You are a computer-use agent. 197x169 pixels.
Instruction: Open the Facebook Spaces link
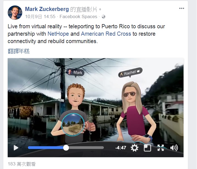click(x=78, y=16)
